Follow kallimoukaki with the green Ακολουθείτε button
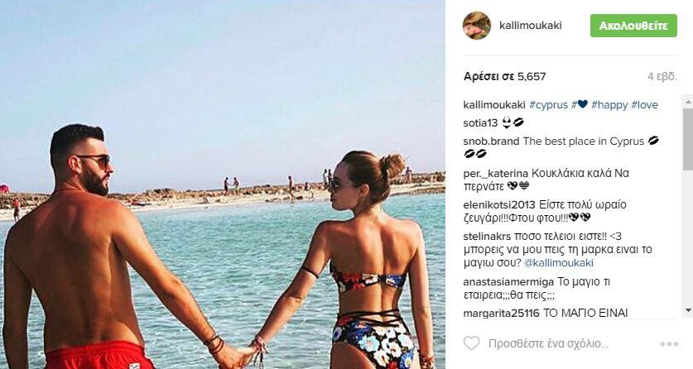Image resolution: width=693 pixels, height=369 pixels. pos(633,26)
